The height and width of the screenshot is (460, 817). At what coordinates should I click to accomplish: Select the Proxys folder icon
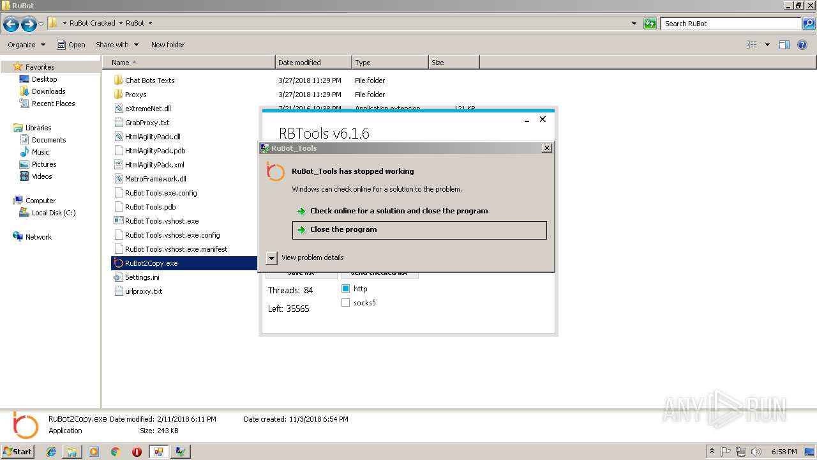pyautogui.click(x=118, y=95)
